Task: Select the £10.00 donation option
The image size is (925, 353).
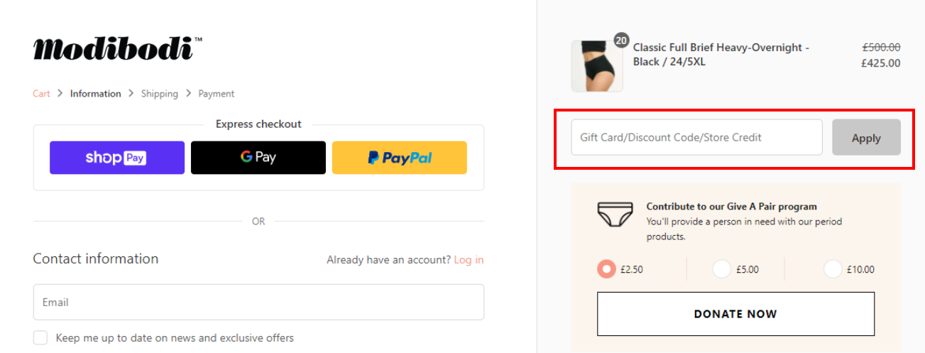Action: pos(833,269)
